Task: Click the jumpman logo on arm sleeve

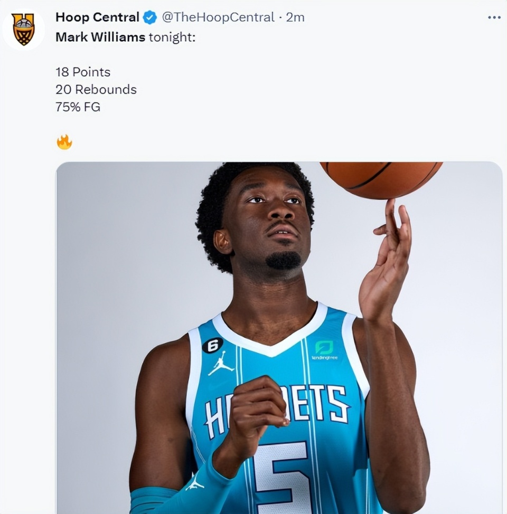Action: [195, 483]
